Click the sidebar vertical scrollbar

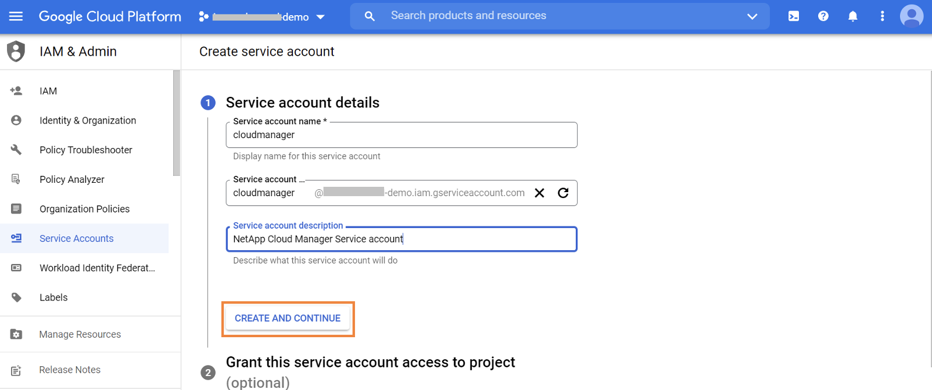pos(177,123)
